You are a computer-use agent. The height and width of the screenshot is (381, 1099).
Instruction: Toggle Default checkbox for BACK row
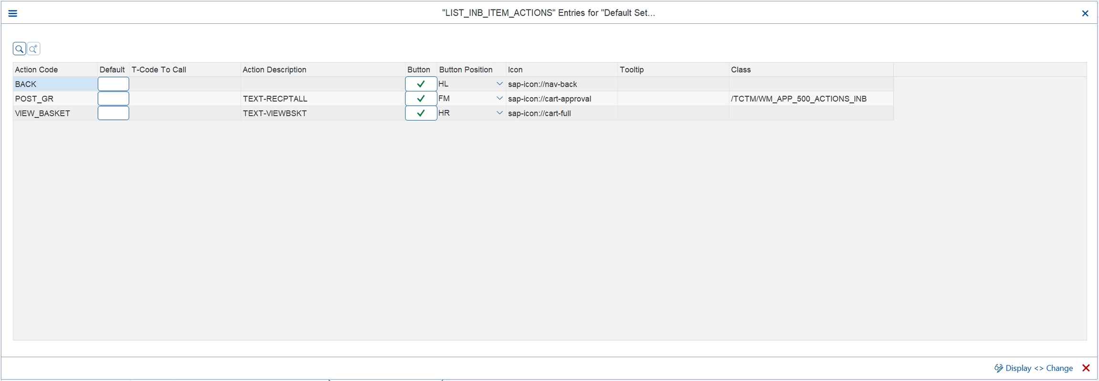coord(113,84)
